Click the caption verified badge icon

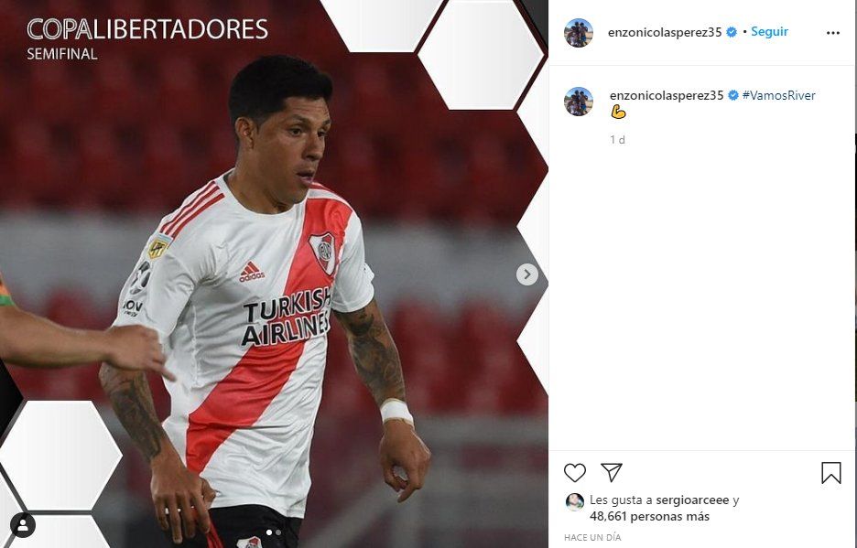[x=732, y=96]
